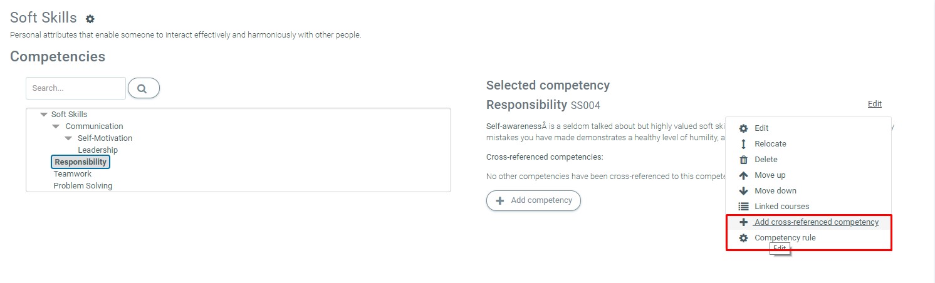Select Competency rule menu entry
This screenshot has width=935, height=283.
[785, 238]
